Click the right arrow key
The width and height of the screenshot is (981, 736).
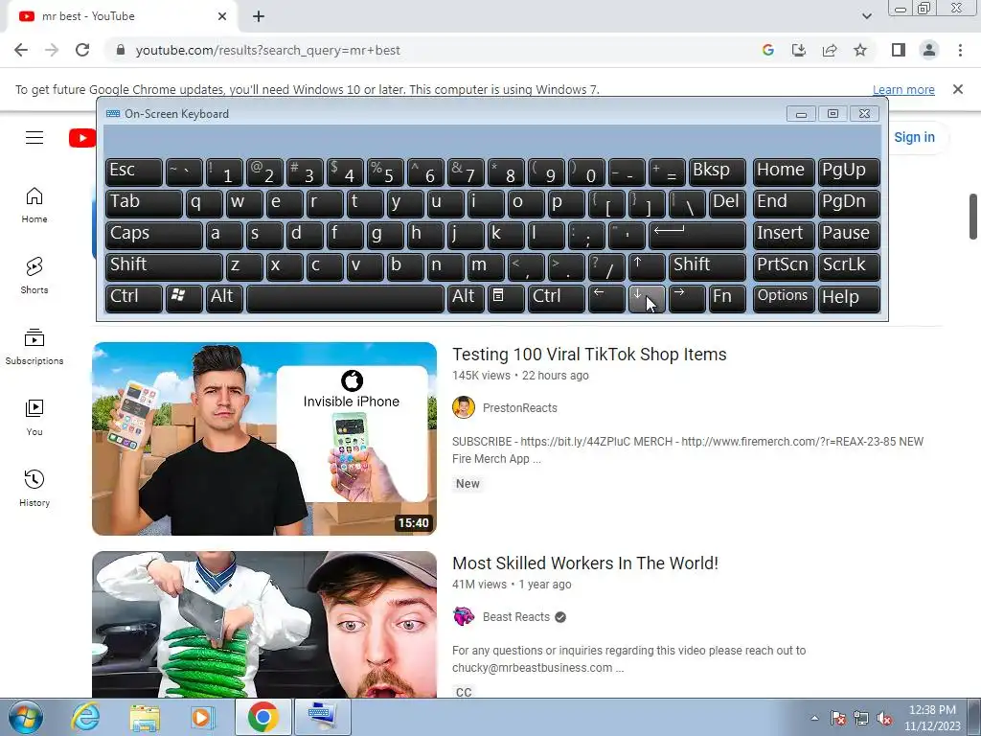686,298
